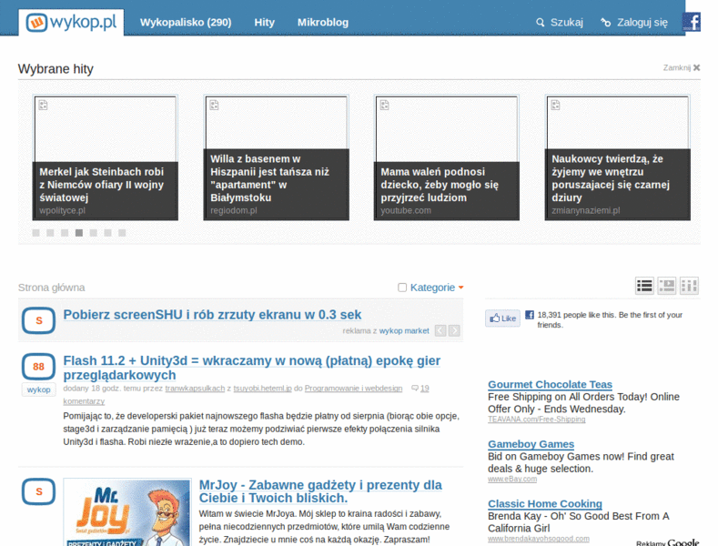Click broken image icon in Willa z basenem card
The width and height of the screenshot is (728, 546).
pyautogui.click(x=214, y=105)
